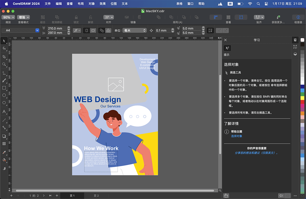Screen dimensions: 306x199
Task: Click the red color swatch in palette
Action: [302, 102]
